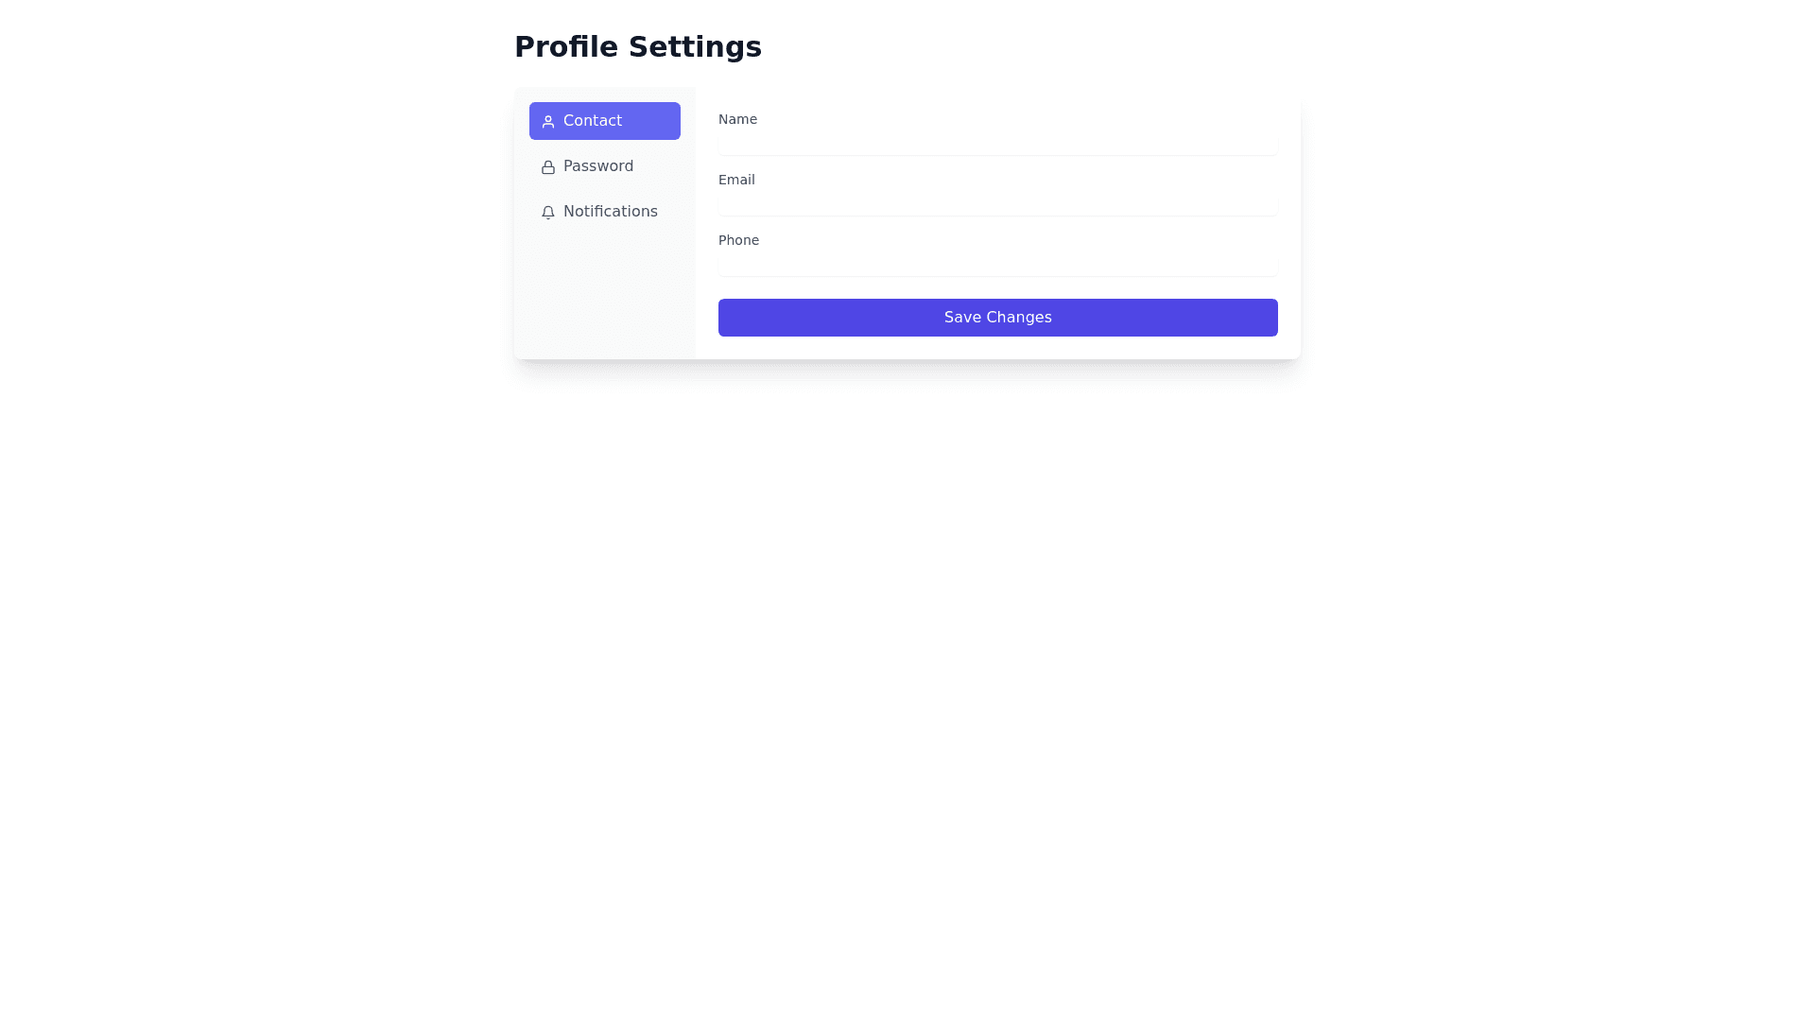Screen dimensions: 1815x1021
Task: Click the word Password in the sidebar
Action: 598,166
